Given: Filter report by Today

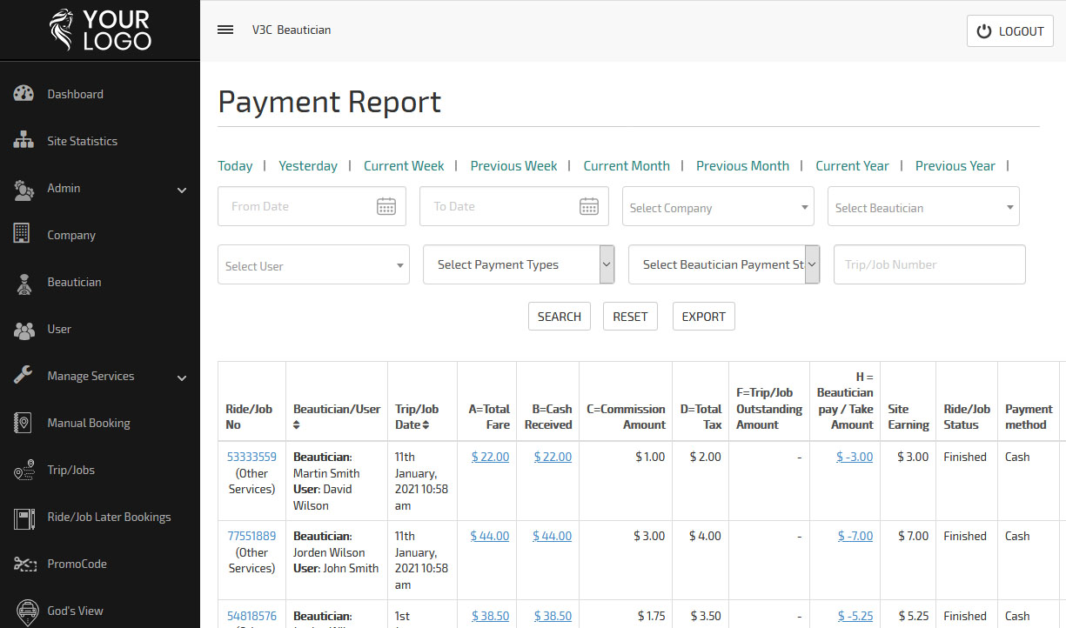Looking at the screenshot, I should (235, 165).
